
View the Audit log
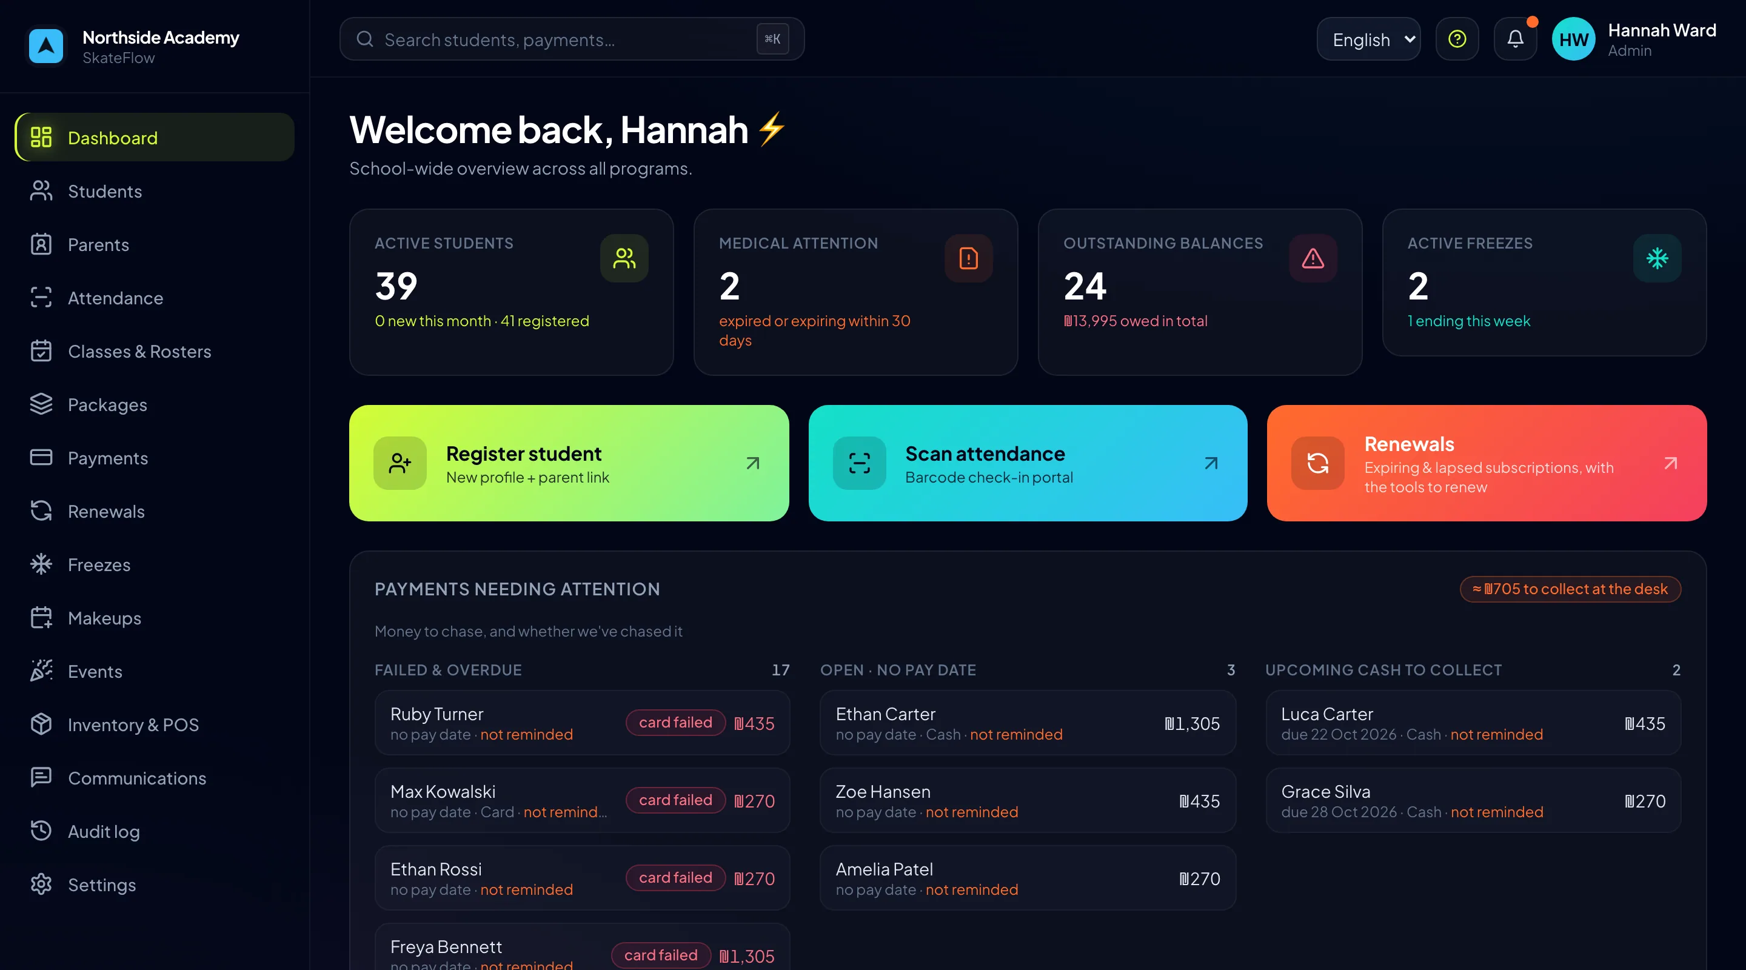click(155, 831)
